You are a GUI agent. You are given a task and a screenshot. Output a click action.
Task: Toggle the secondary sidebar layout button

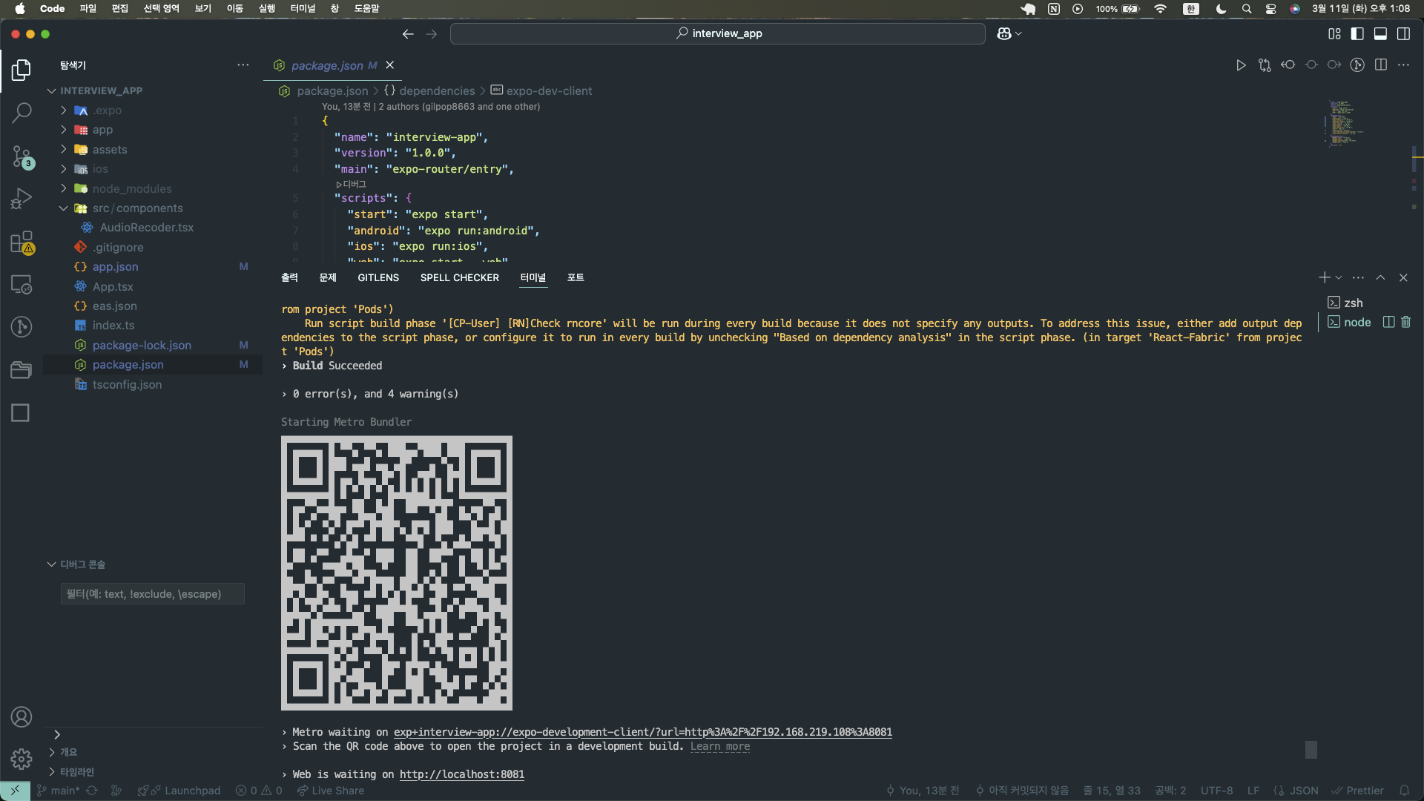click(x=1403, y=33)
